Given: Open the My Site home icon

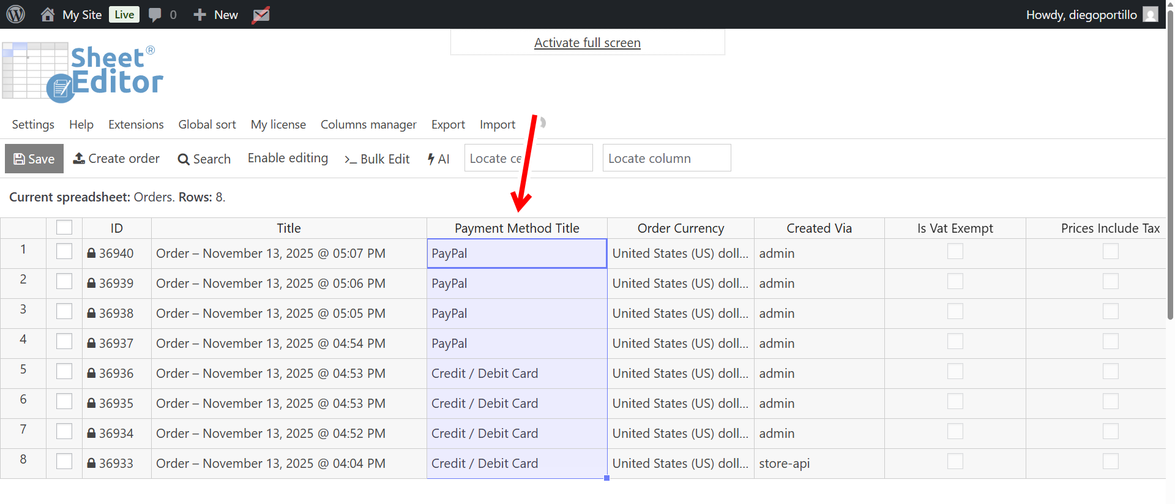Looking at the screenshot, I should point(47,15).
